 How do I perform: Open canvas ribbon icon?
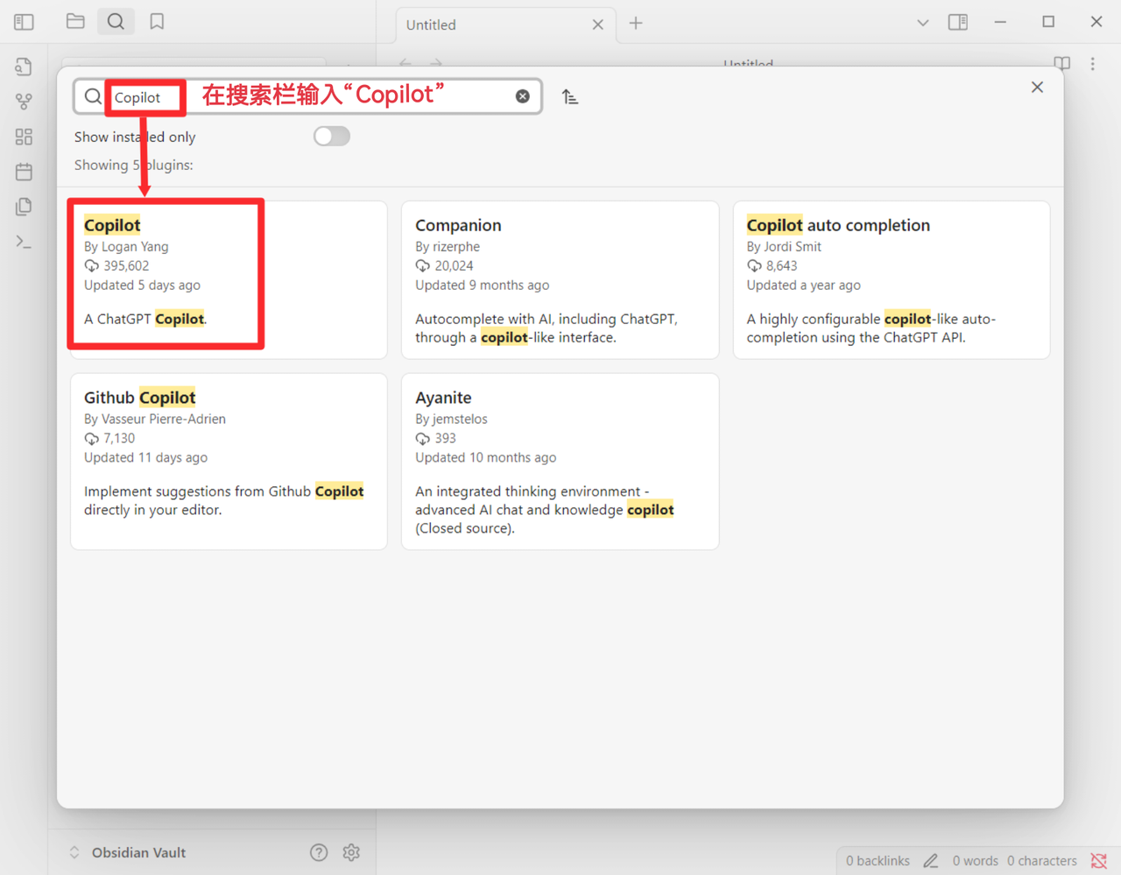pyautogui.click(x=24, y=137)
